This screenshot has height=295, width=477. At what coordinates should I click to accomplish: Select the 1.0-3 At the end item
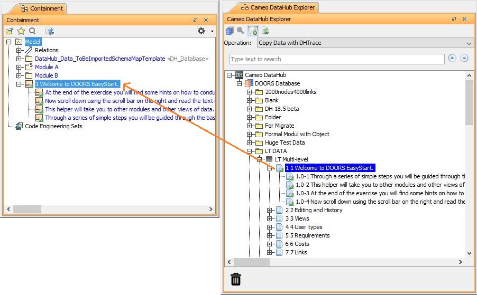coord(380,193)
